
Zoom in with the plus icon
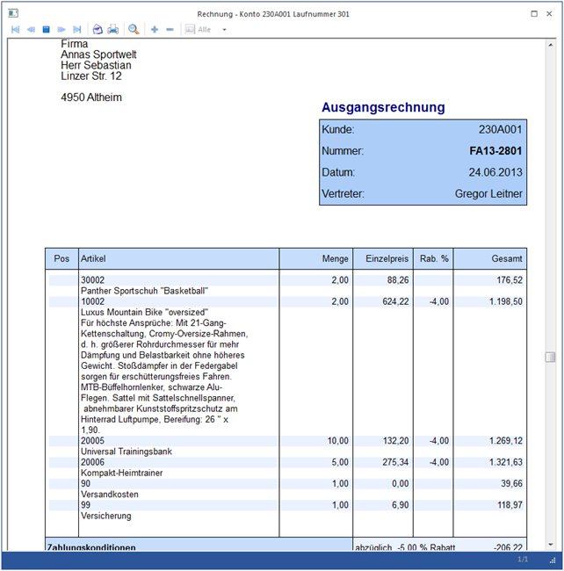tap(155, 29)
